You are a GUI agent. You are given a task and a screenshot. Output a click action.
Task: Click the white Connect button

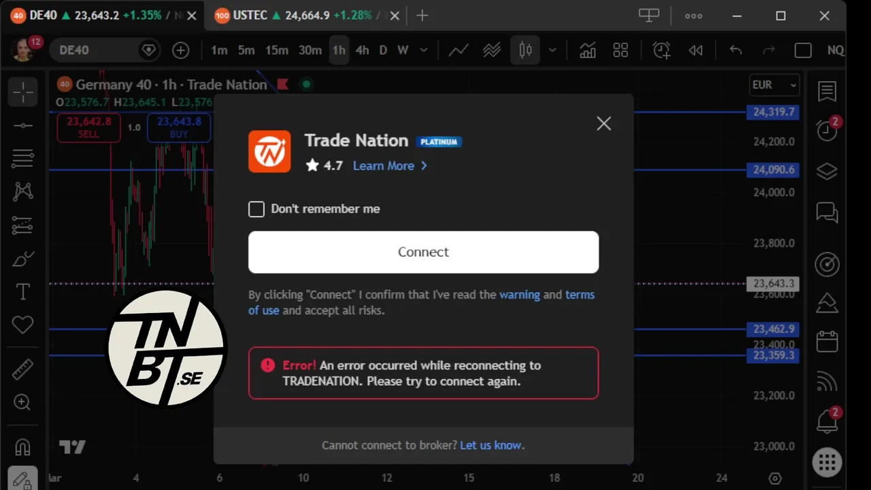point(423,252)
